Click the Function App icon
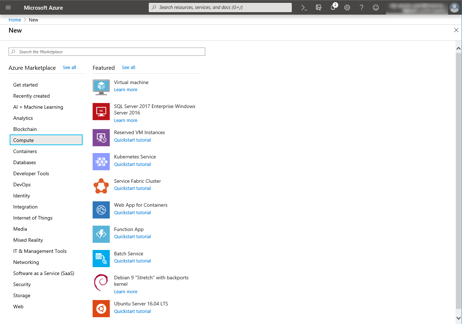The height and width of the screenshot is (324, 462). [x=101, y=234]
